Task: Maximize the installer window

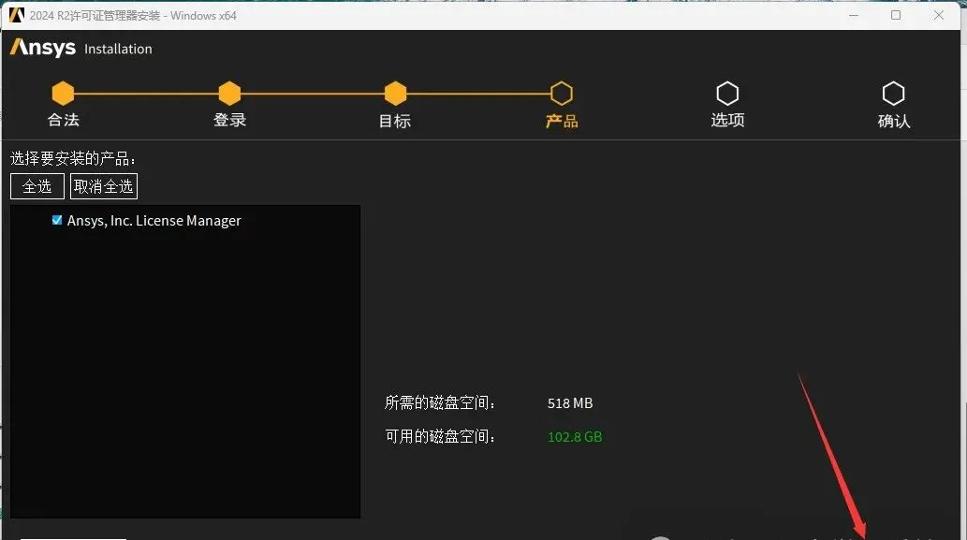Action: pyautogui.click(x=896, y=15)
